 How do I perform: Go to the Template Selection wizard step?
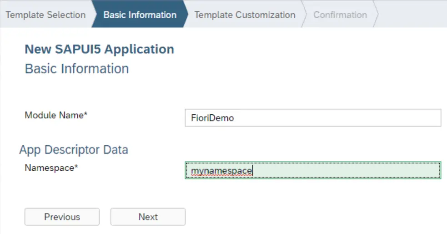45,15
